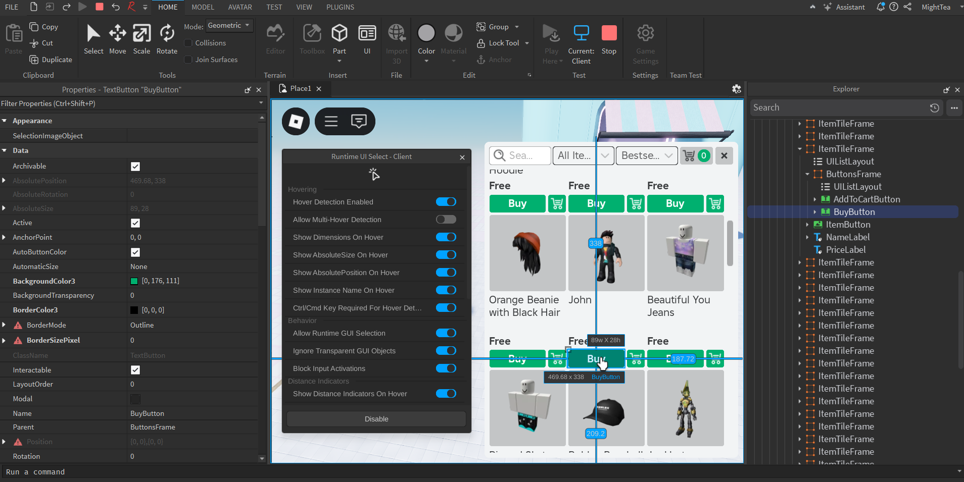The image size is (964, 482).
Task: Click Buy under Orange Beanie's row
Action: (x=517, y=359)
